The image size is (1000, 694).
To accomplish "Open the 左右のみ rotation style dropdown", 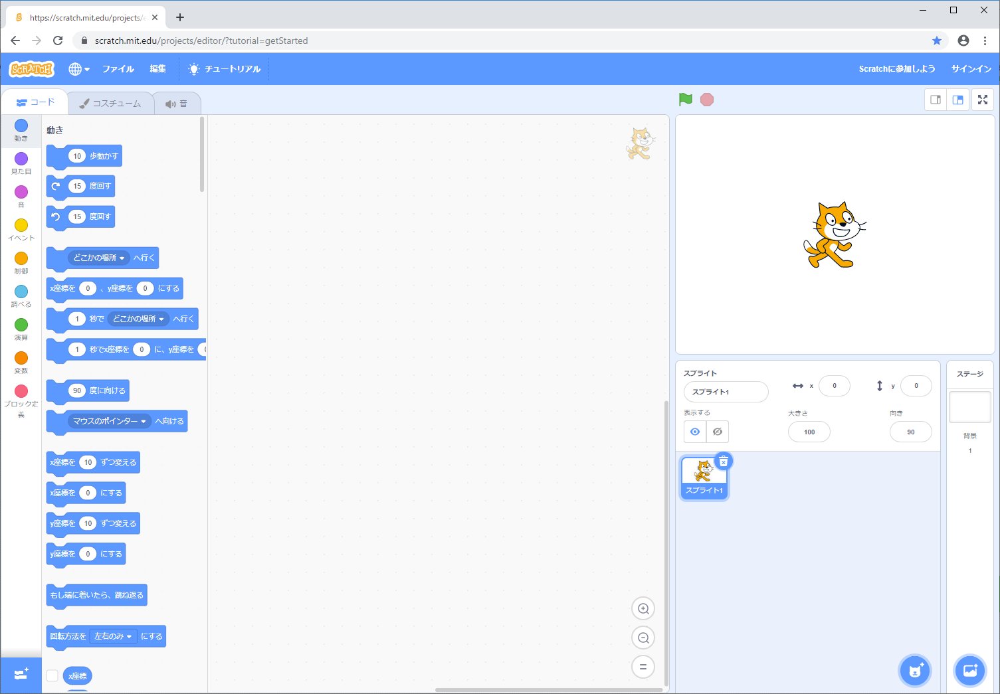I will 129,636.
